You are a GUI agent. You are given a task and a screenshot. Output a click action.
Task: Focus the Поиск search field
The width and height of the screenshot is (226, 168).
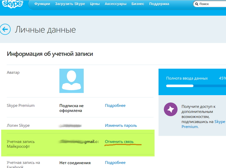click(x=210, y=4)
